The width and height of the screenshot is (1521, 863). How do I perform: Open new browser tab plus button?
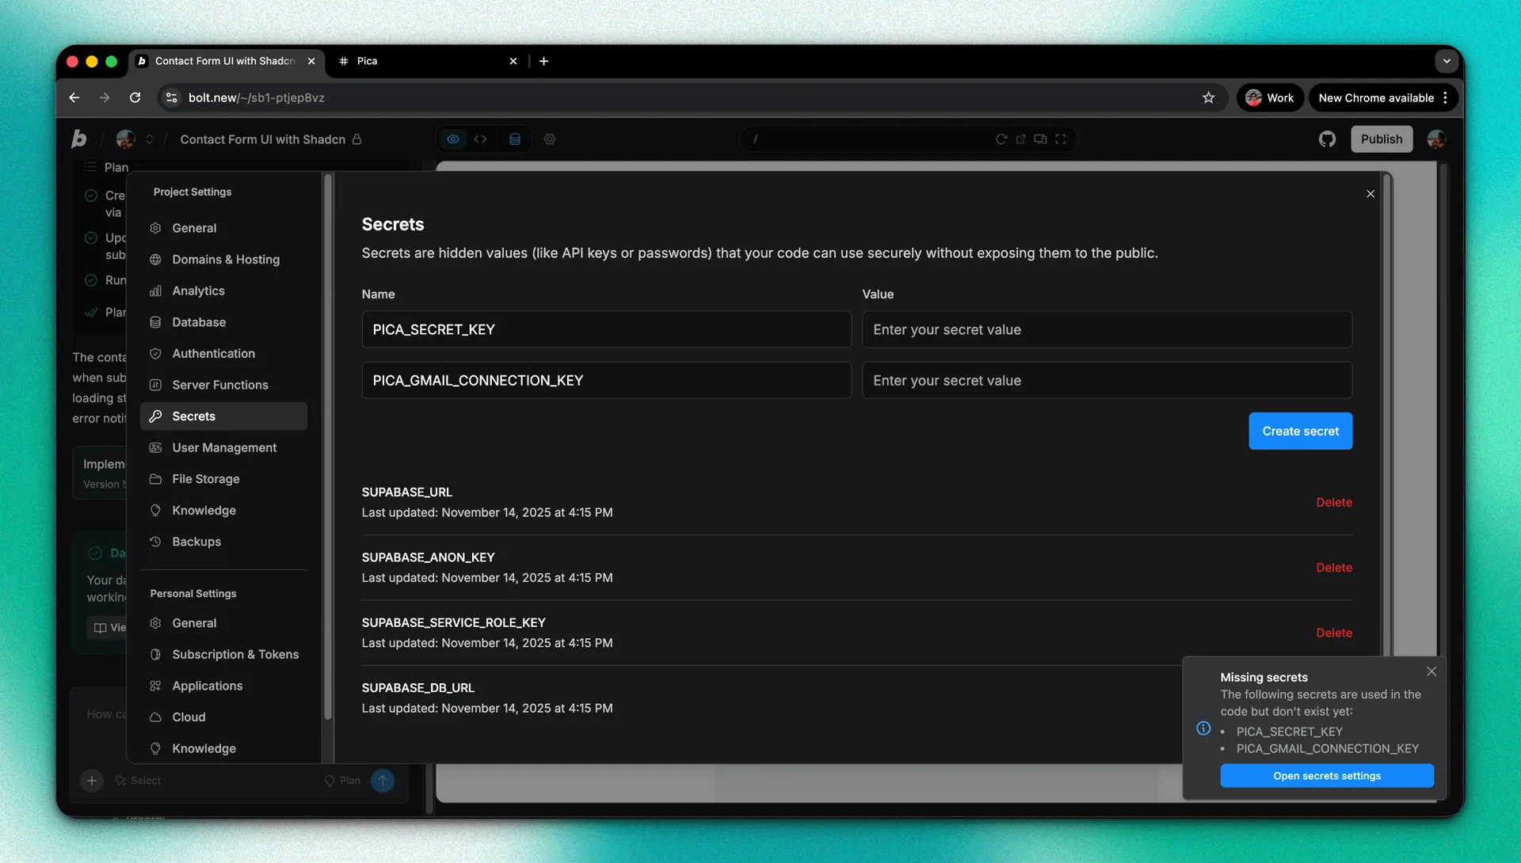coord(544,61)
